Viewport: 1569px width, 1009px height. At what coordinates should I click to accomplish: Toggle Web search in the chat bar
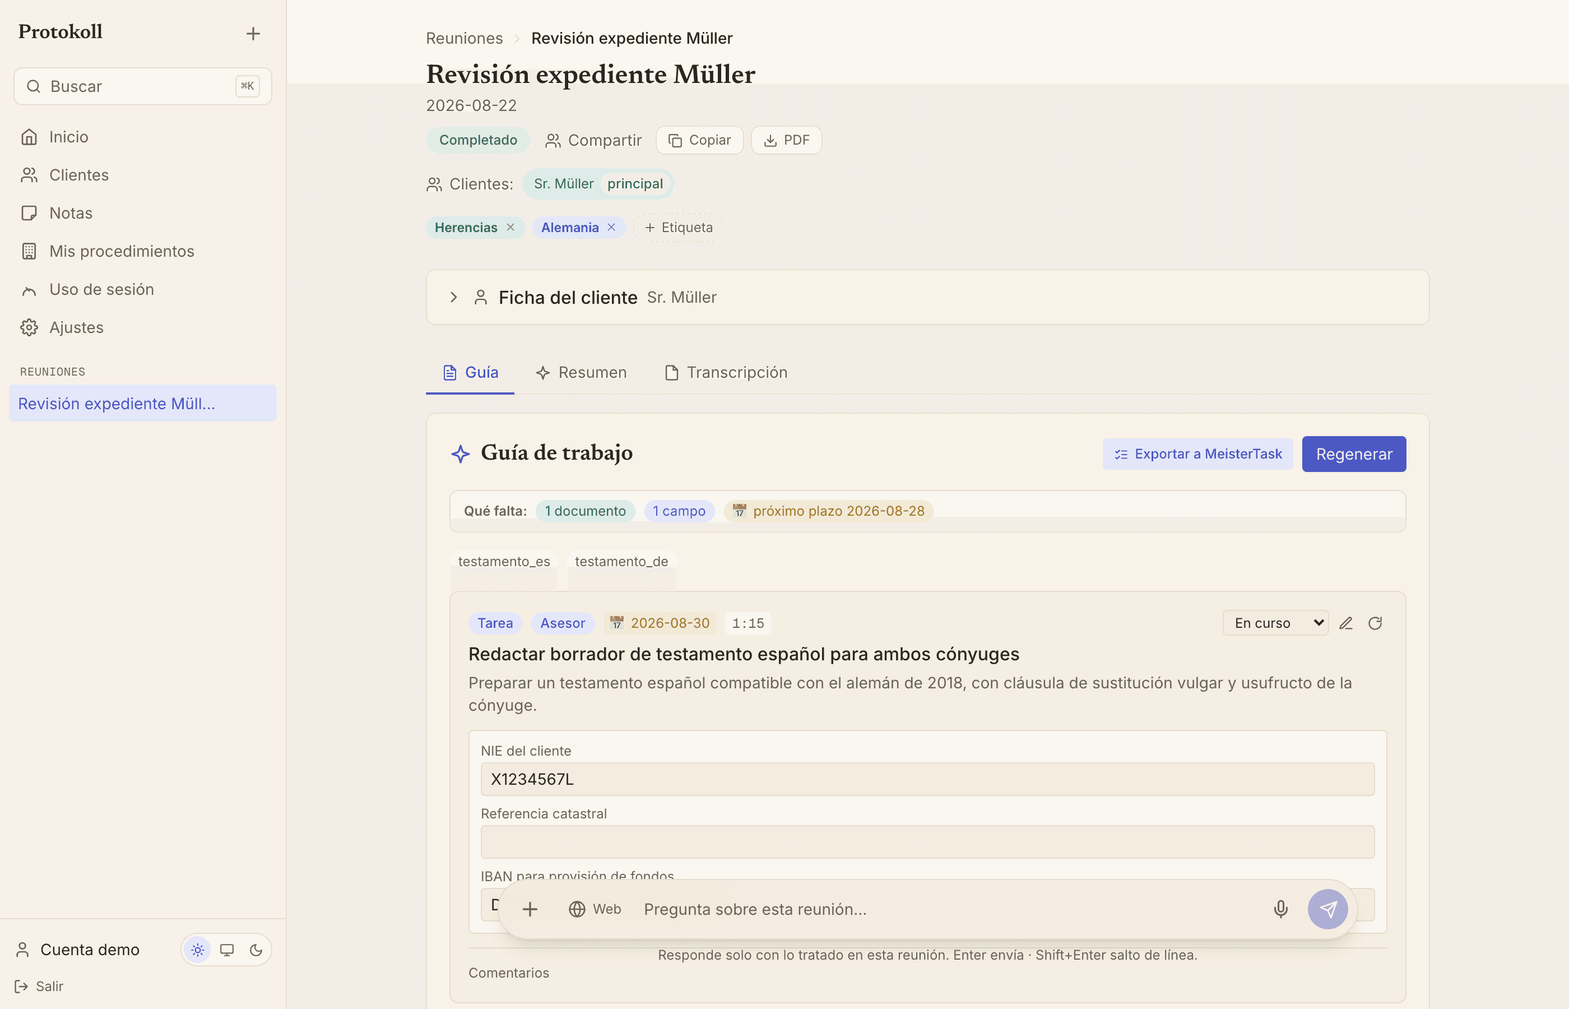595,909
